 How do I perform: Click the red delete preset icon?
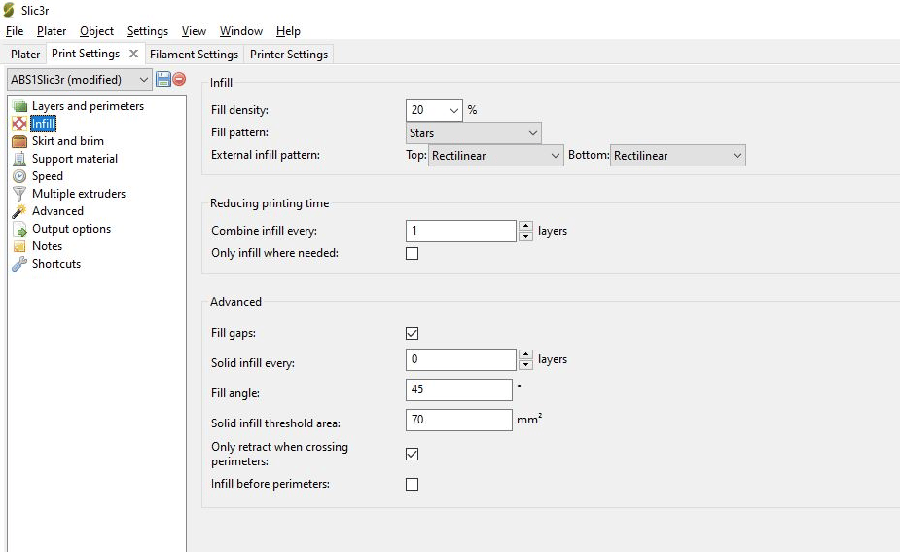coord(179,79)
